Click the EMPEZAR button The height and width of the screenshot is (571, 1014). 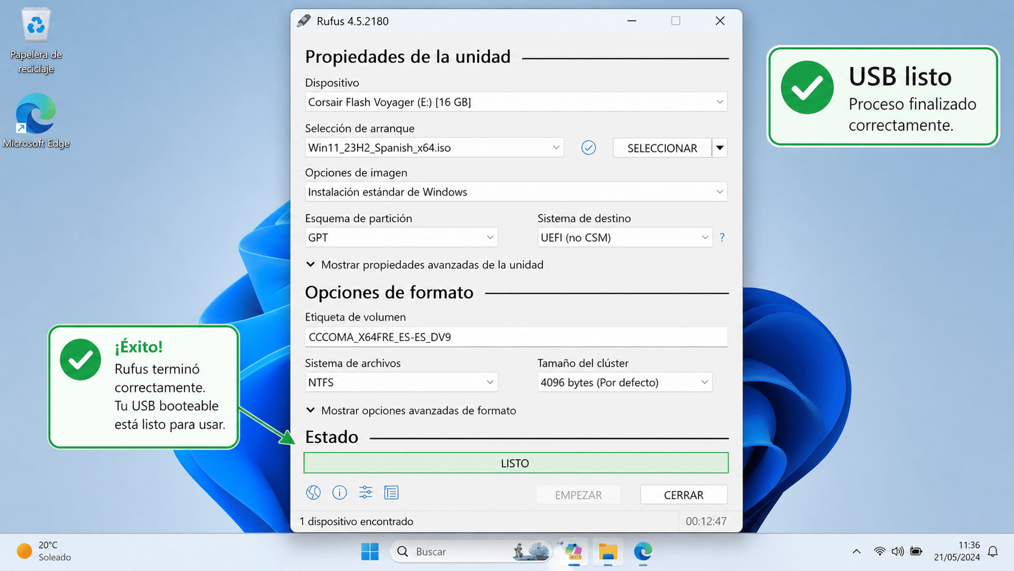pyautogui.click(x=578, y=495)
